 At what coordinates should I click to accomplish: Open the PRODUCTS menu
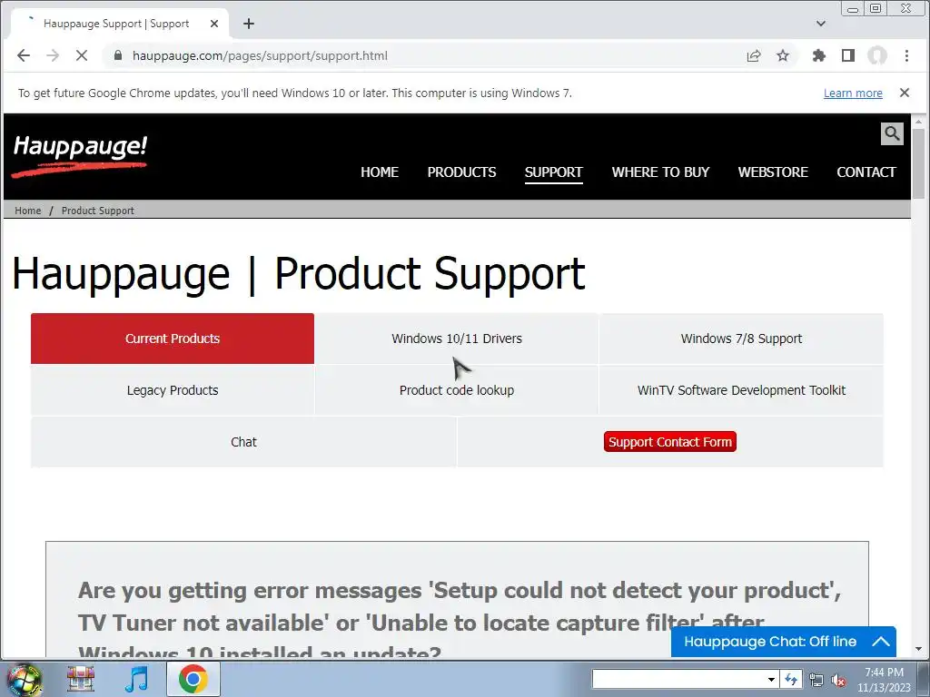pos(462,172)
